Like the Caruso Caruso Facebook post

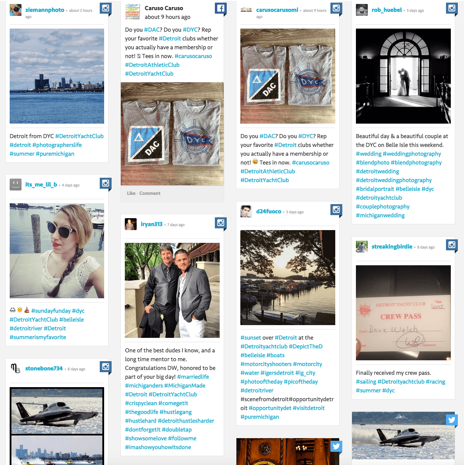tap(131, 194)
